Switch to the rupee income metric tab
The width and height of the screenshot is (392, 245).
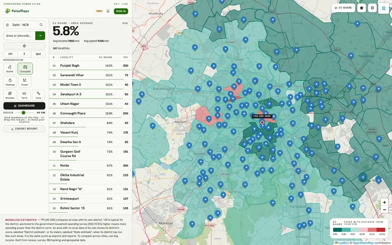(x=24, y=54)
